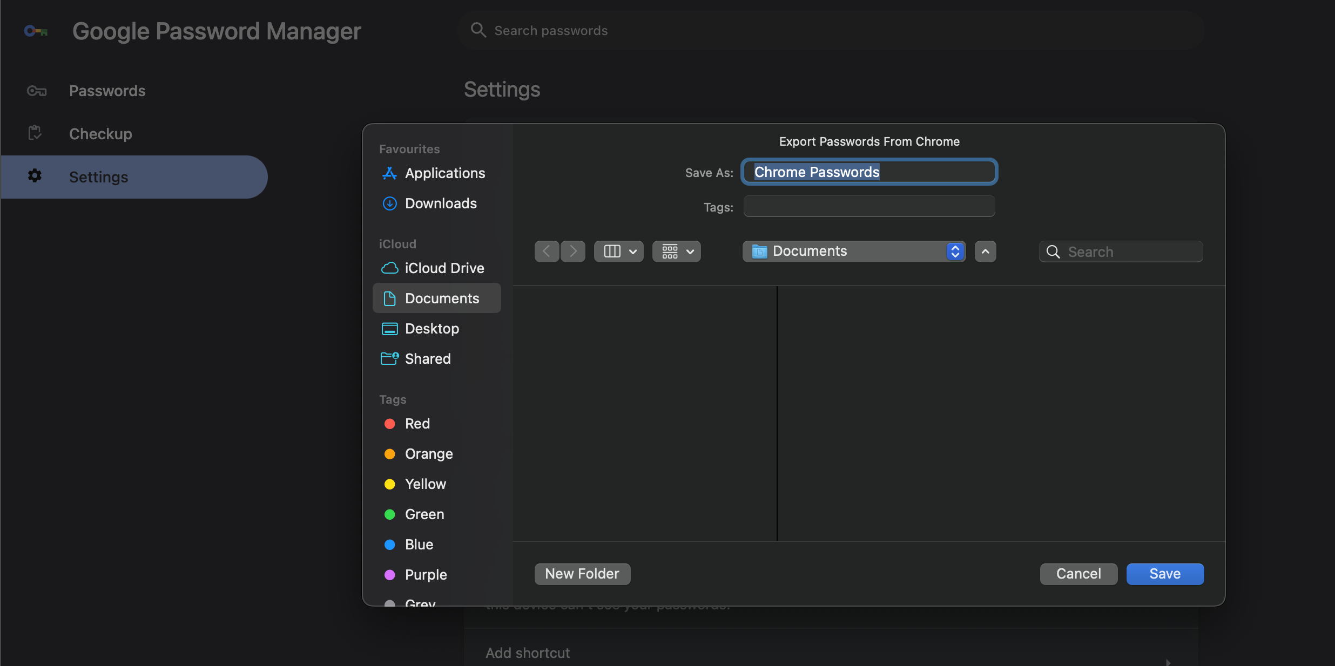Click the Shared folder icon
The image size is (1335, 666).
pos(389,358)
